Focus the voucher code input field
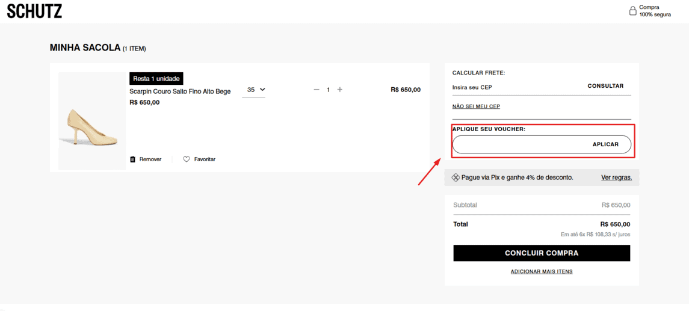Image resolution: width=689 pixels, height=311 pixels. [x=518, y=144]
